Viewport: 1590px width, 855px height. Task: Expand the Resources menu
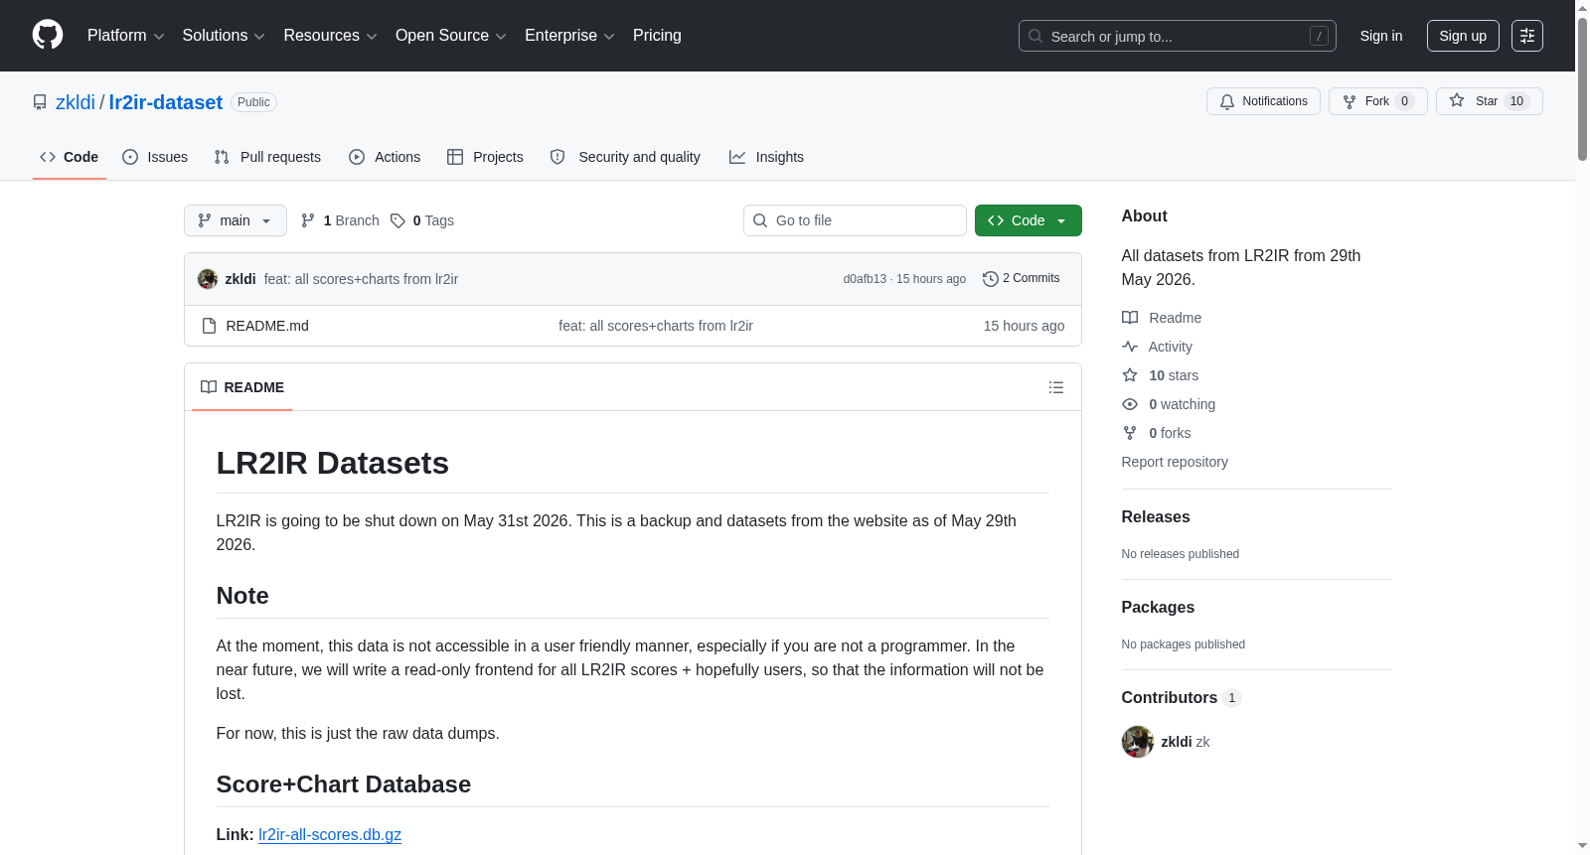330,36
